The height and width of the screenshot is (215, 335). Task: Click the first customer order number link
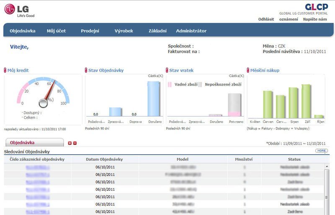point(37,167)
